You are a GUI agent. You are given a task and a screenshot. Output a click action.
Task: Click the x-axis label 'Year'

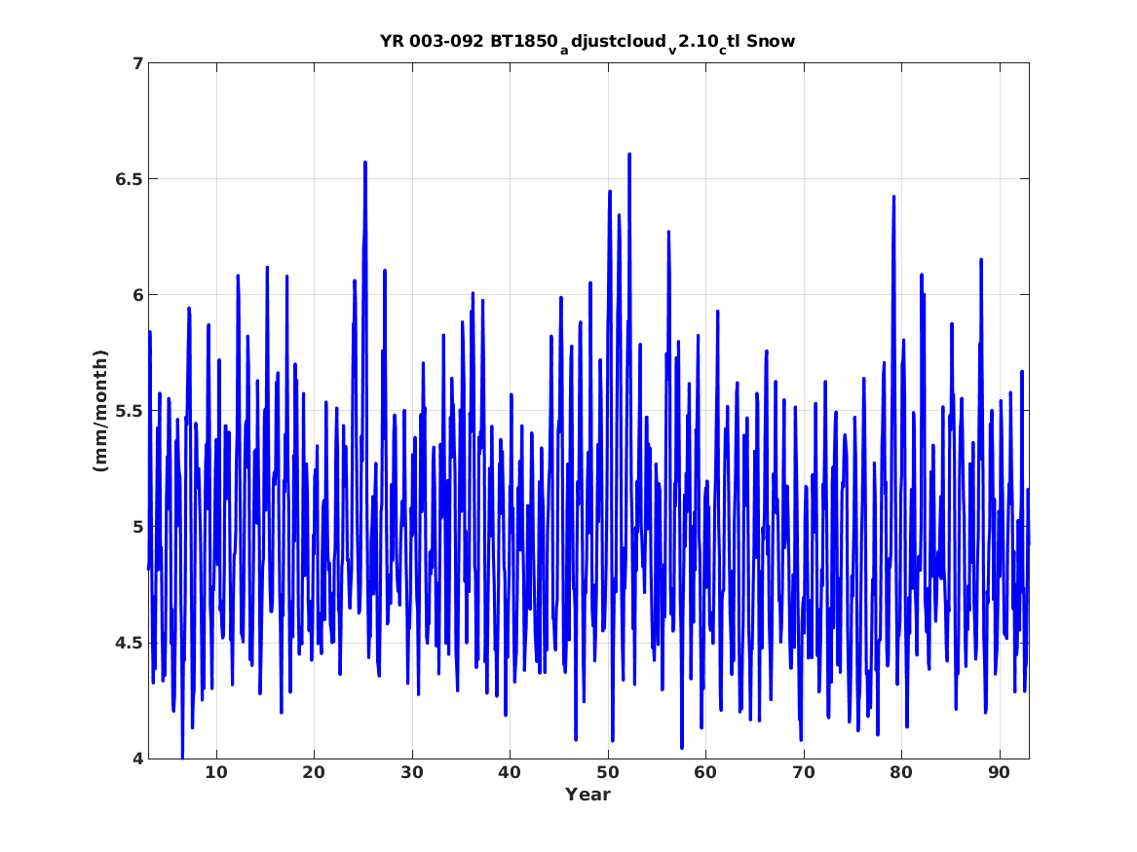click(588, 795)
